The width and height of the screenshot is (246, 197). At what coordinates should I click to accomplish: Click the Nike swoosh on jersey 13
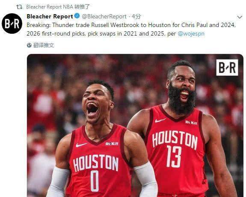160,120
